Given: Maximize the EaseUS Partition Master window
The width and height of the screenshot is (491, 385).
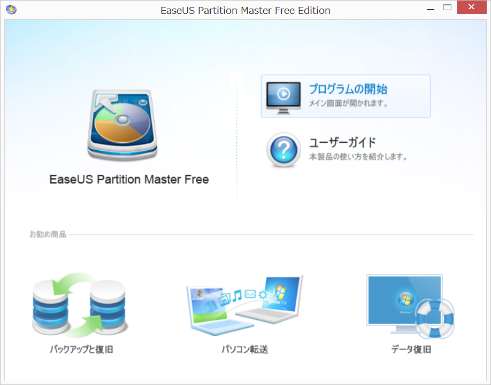Looking at the screenshot, I should 448,7.
